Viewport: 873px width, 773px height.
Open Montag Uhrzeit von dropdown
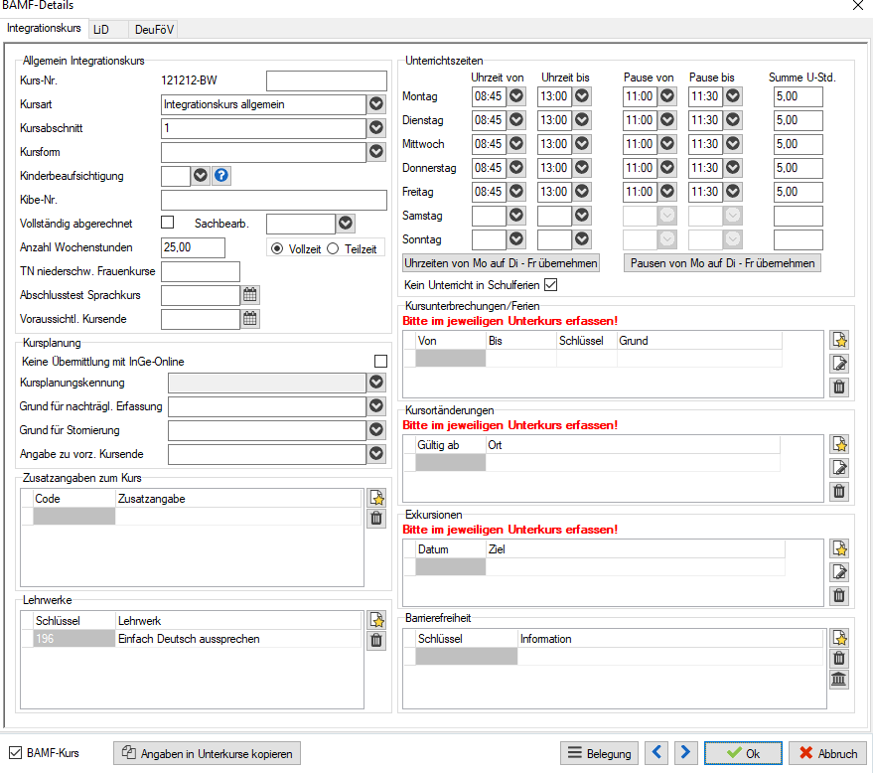point(516,95)
